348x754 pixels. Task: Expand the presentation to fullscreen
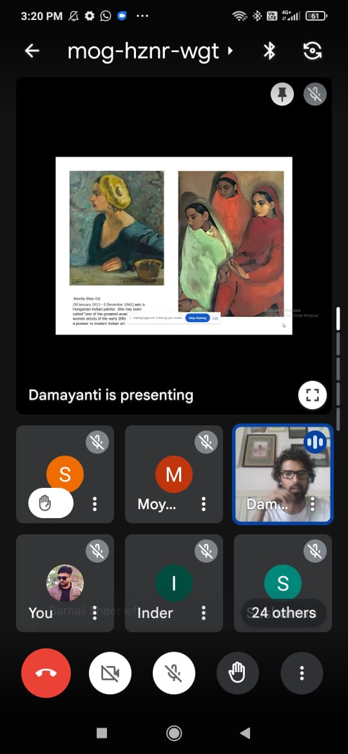click(x=313, y=395)
